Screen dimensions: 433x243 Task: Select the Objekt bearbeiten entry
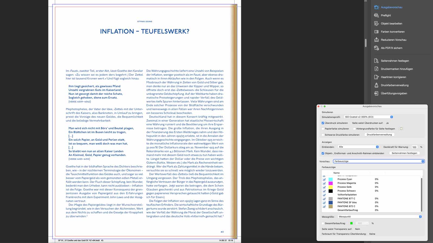tap(392, 23)
